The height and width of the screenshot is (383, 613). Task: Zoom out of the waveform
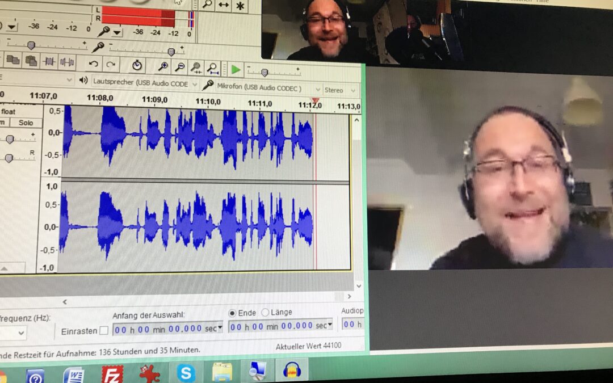click(x=179, y=67)
